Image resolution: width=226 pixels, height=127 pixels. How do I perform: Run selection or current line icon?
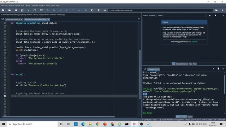point(48,10)
